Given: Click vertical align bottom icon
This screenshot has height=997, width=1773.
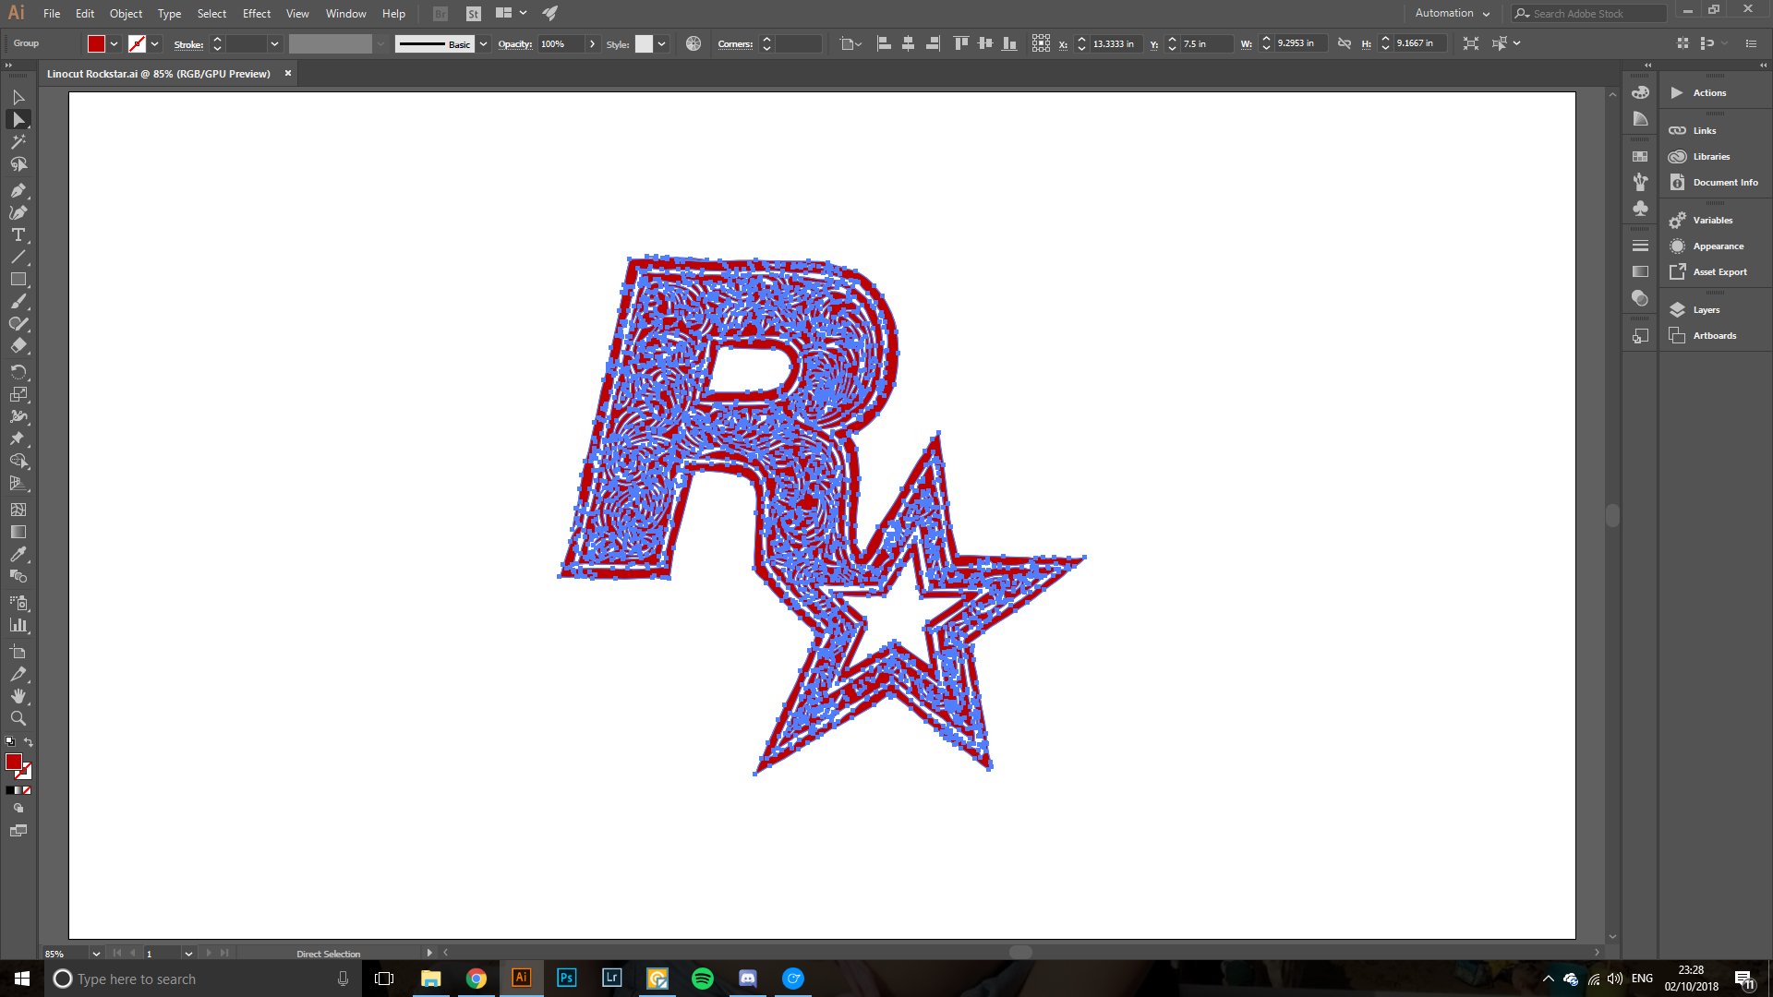Looking at the screenshot, I should point(1009,43).
